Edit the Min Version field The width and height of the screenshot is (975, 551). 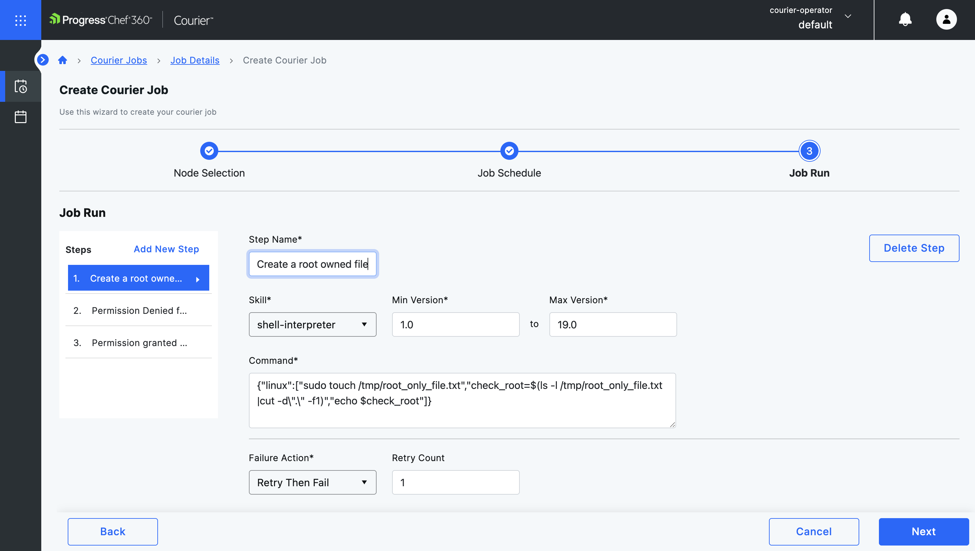point(456,325)
